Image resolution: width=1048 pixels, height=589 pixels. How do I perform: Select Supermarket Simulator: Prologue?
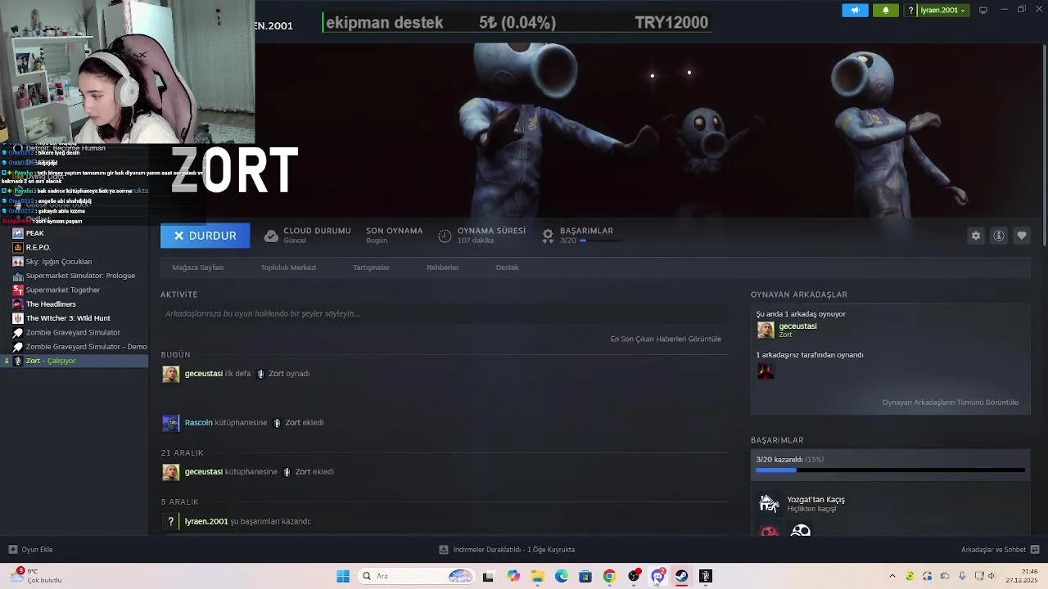pyautogui.click(x=80, y=276)
